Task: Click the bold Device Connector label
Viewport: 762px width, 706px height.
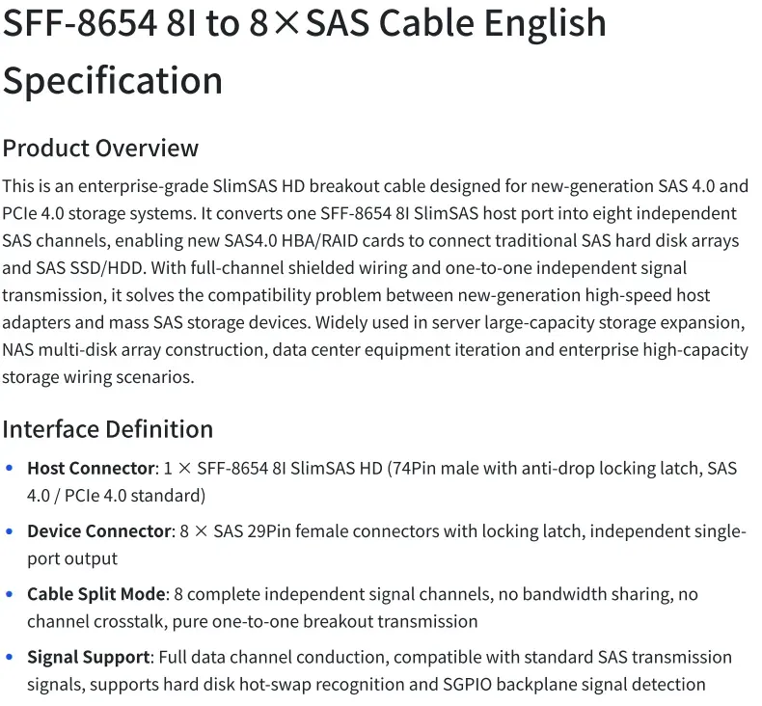Action: pos(99,531)
